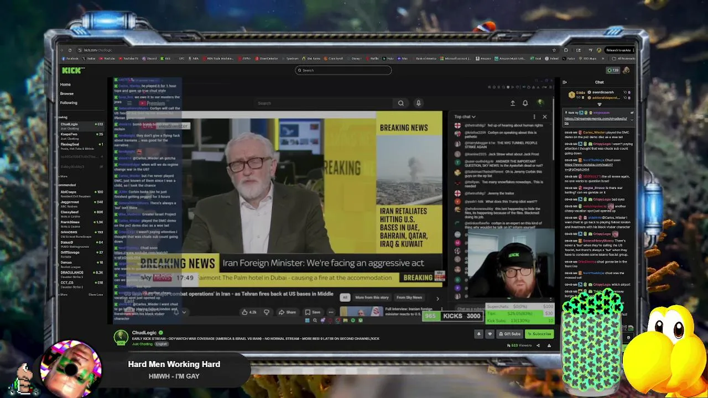
Task: Open the Facebook bookmark
Action: pyautogui.click(x=71, y=59)
